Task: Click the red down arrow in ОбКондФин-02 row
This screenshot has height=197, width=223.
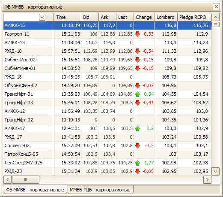Action: pos(137,85)
